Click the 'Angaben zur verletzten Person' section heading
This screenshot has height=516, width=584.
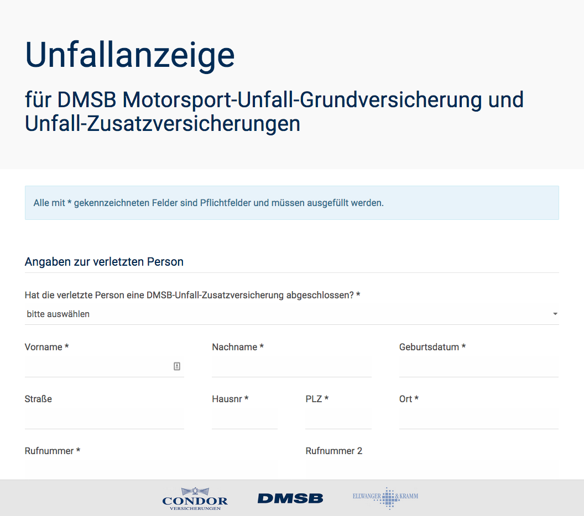[104, 262]
